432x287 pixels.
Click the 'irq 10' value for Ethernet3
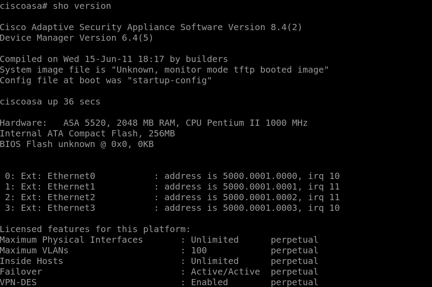pos(324,208)
